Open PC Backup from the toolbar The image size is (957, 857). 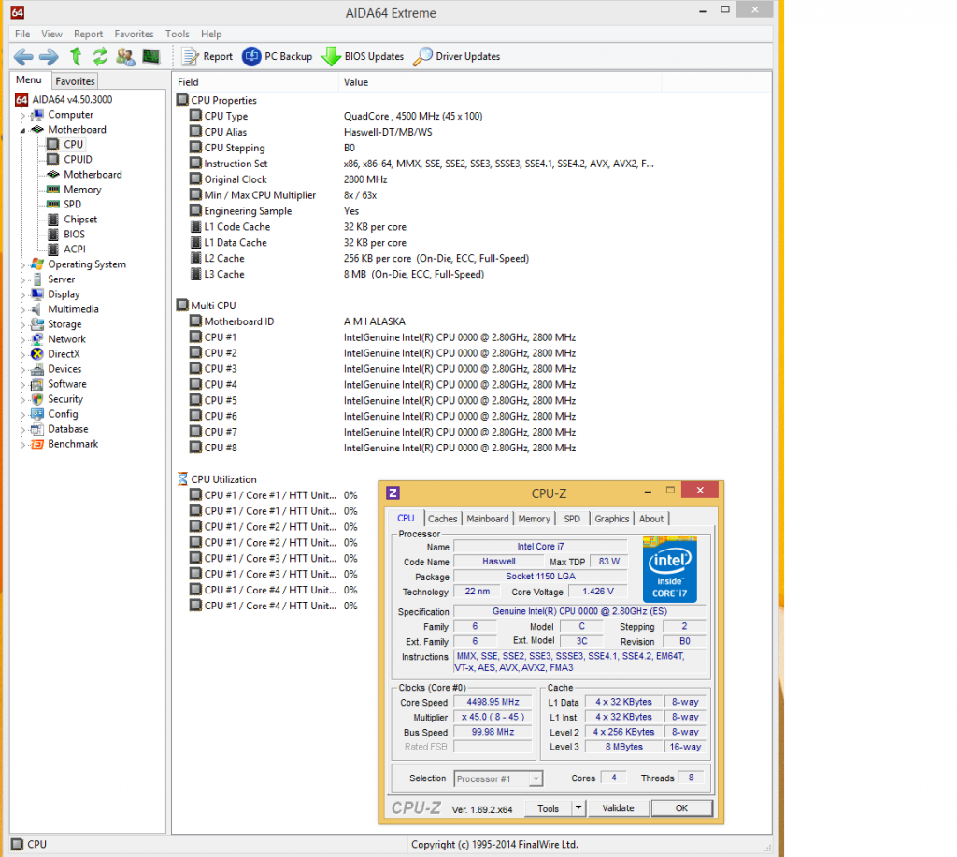278,57
